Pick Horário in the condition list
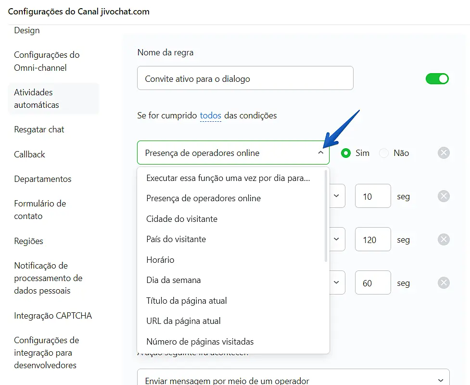Image resolution: width=470 pixels, height=385 pixels. pyautogui.click(x=160, y=260)
